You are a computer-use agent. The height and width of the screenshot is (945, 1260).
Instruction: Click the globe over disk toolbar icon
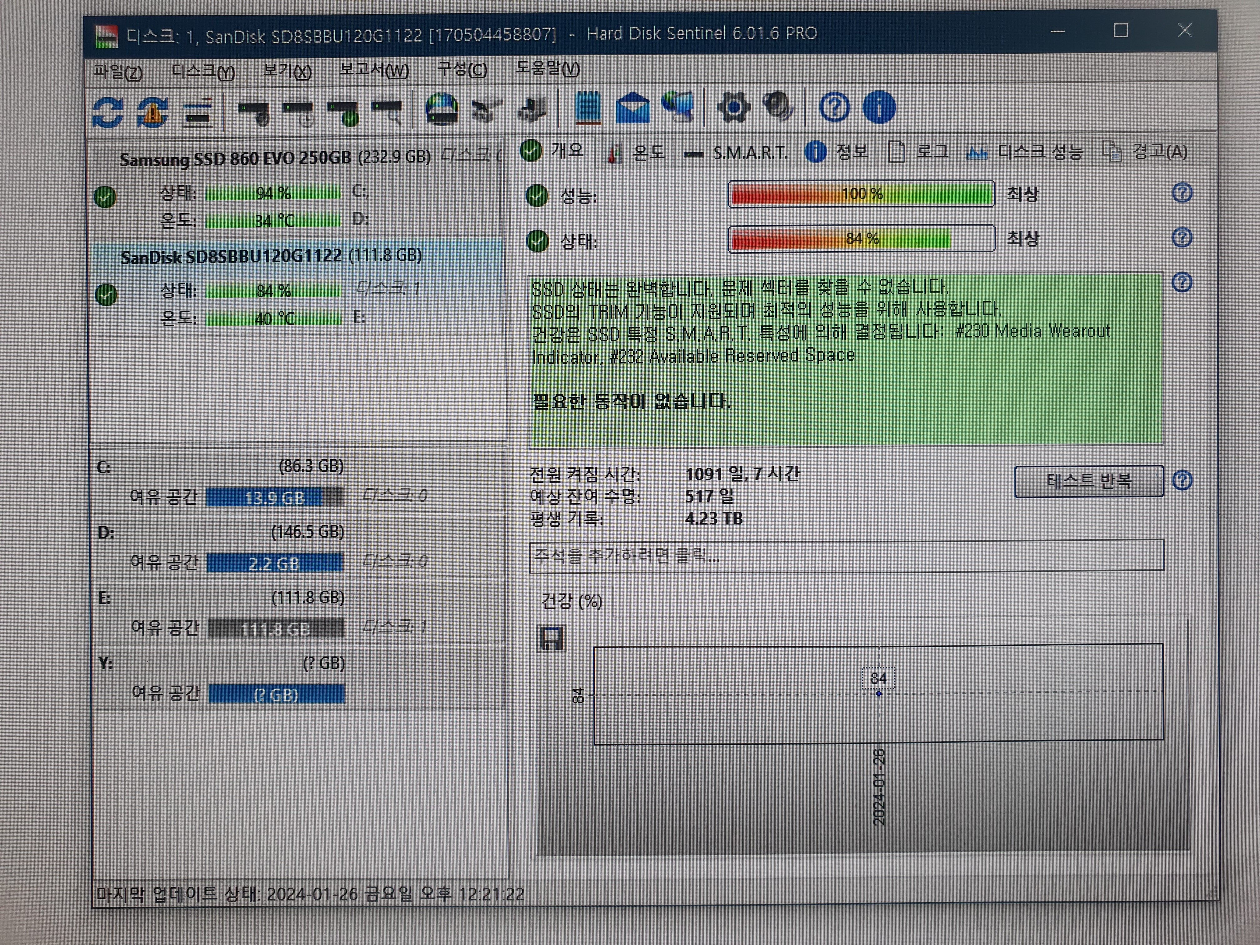[442, 109]
